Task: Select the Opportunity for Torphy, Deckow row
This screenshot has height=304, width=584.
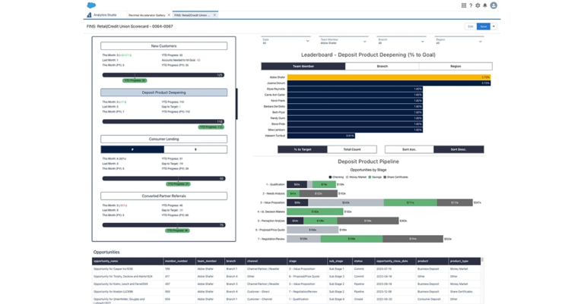Action: [286, 277]
